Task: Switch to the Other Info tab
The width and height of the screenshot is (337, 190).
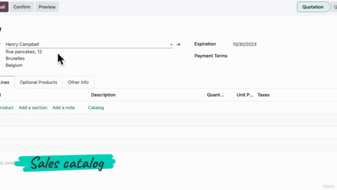Action: click(x=78, y=82)
